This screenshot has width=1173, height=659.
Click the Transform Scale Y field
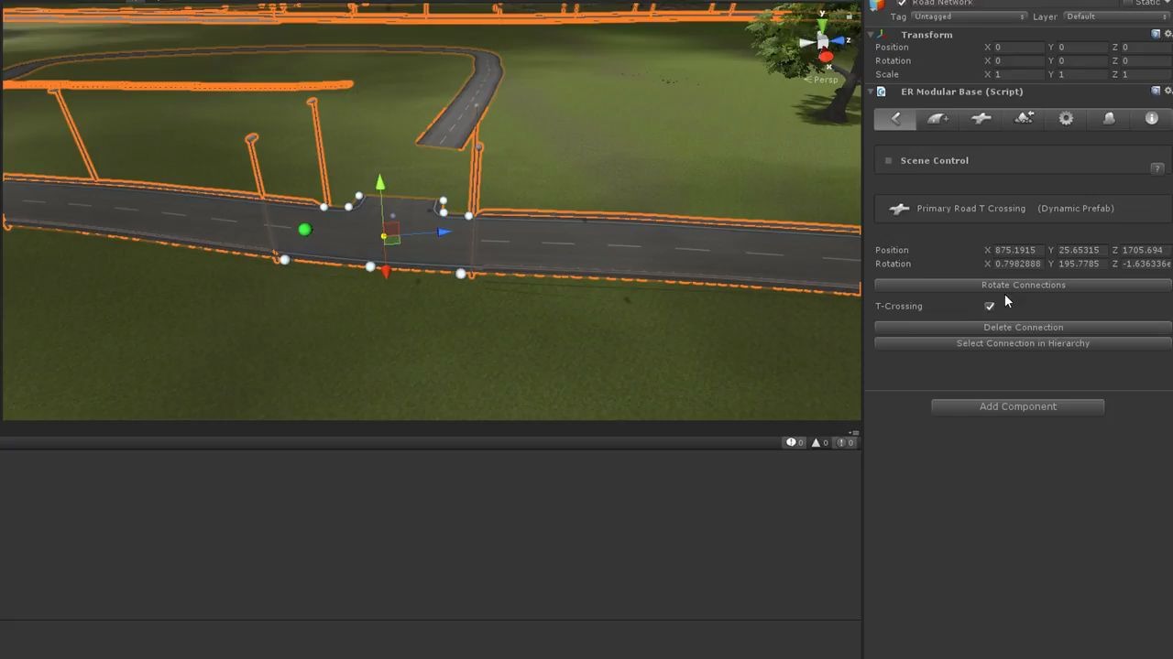(x=1083, y=75)
